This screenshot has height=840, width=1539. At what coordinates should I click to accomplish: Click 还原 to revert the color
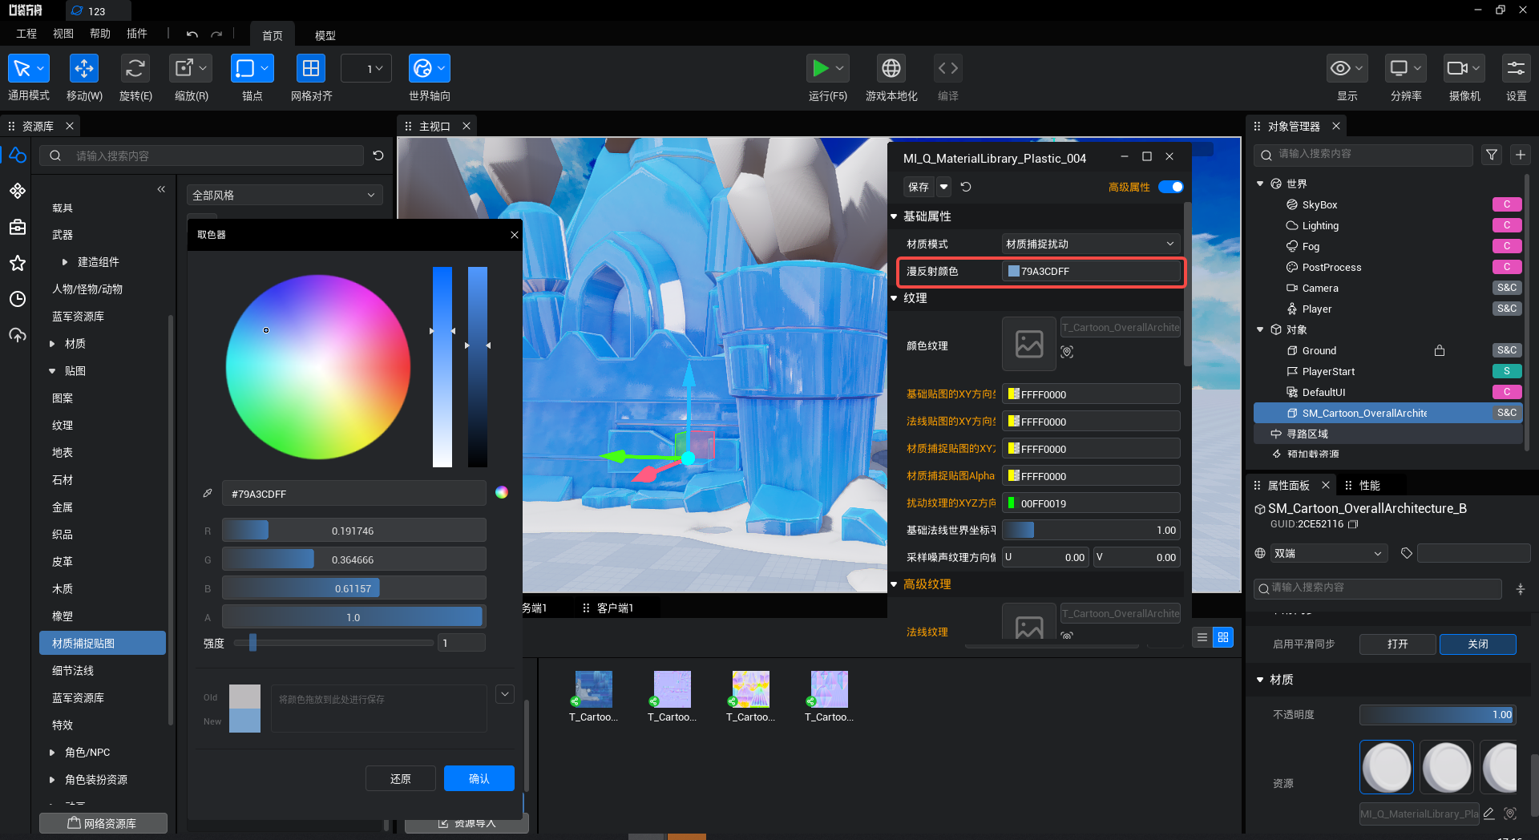coord(401,778)
